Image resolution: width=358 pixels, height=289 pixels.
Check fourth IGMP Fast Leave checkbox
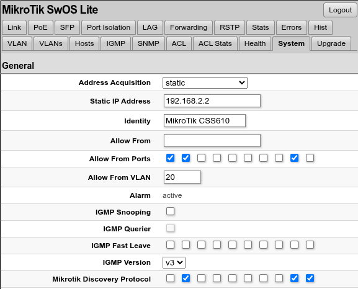coord(217,245)
